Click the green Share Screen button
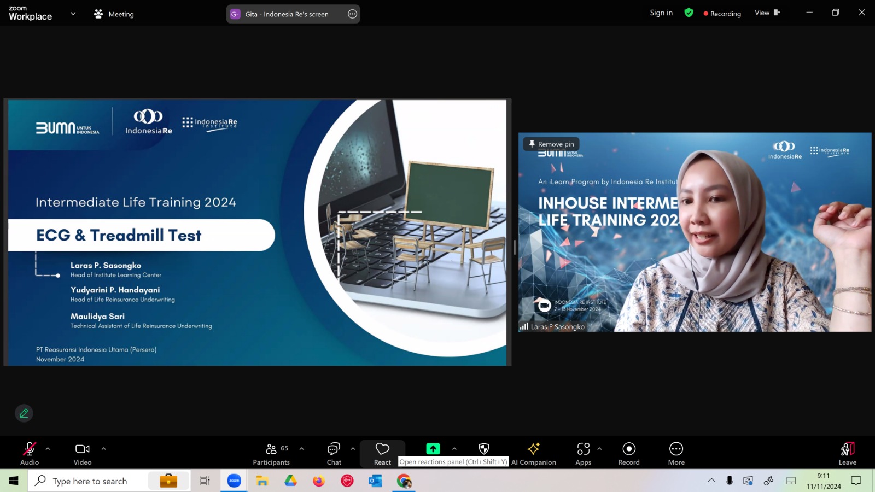The image size is (875, 492). tap(433, 449)
